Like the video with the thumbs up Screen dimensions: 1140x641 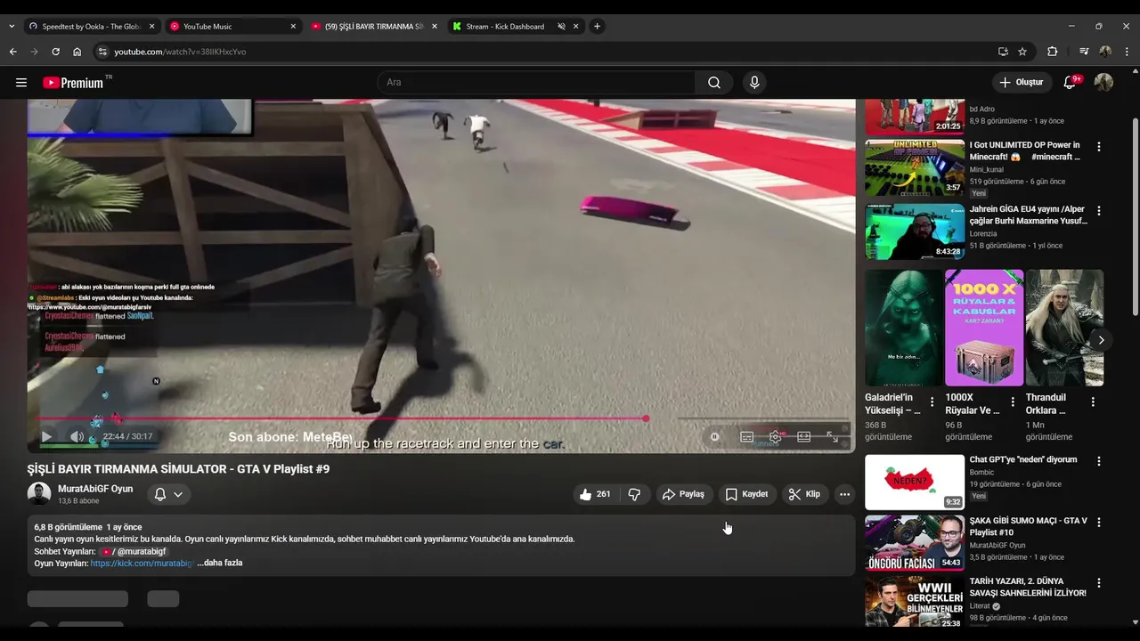tap(595, 494)
